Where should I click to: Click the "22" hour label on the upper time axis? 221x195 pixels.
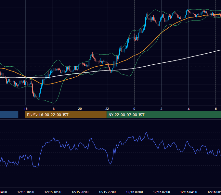pyautogui.click(x=107, y=109)
